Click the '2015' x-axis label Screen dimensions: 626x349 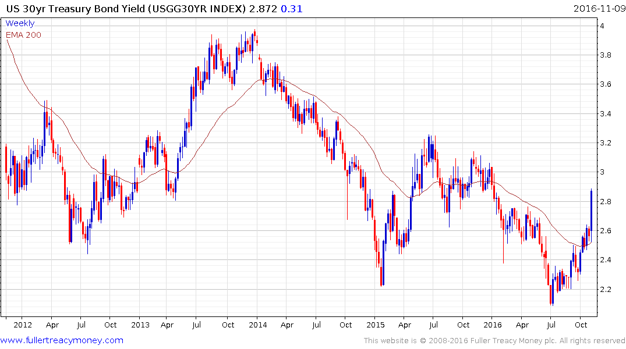(375, 325)
